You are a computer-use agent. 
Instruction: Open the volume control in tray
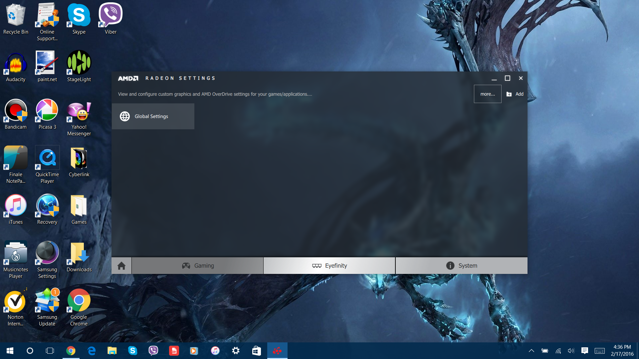[571, 351]
